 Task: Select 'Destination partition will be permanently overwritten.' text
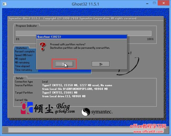tap(80, 48)
